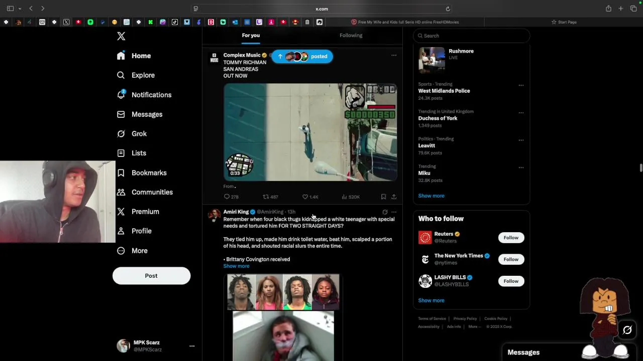Like the Complex Music post
Image resolution: width=643 pixels, height=361 pixels.
[310, 197]
